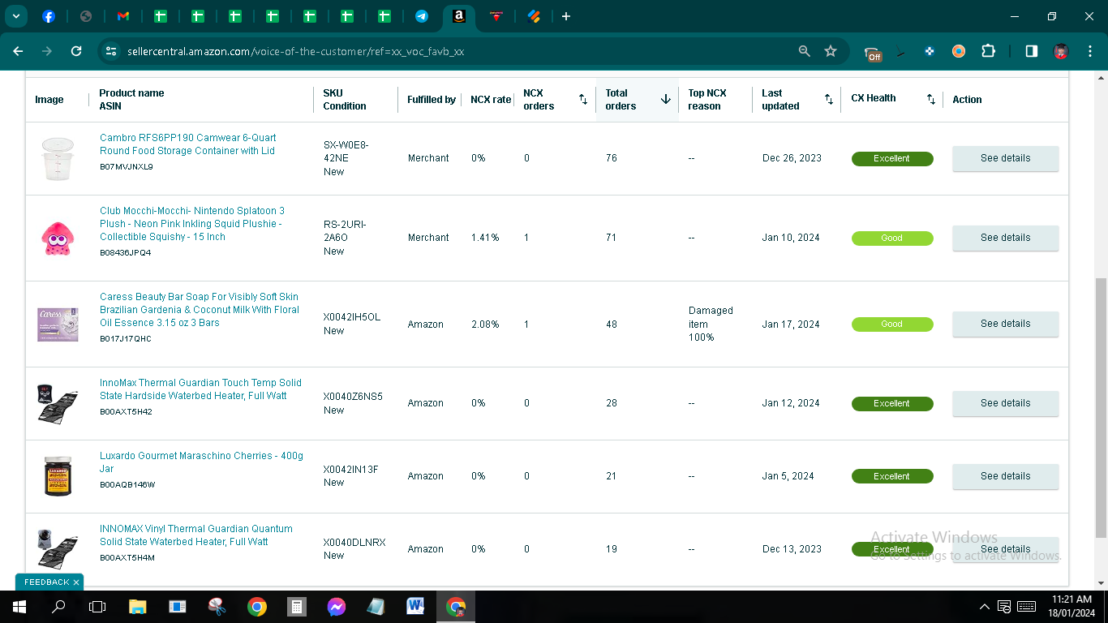
Task: Open the Chrome profile avatar
Action: coord(1061,51)
